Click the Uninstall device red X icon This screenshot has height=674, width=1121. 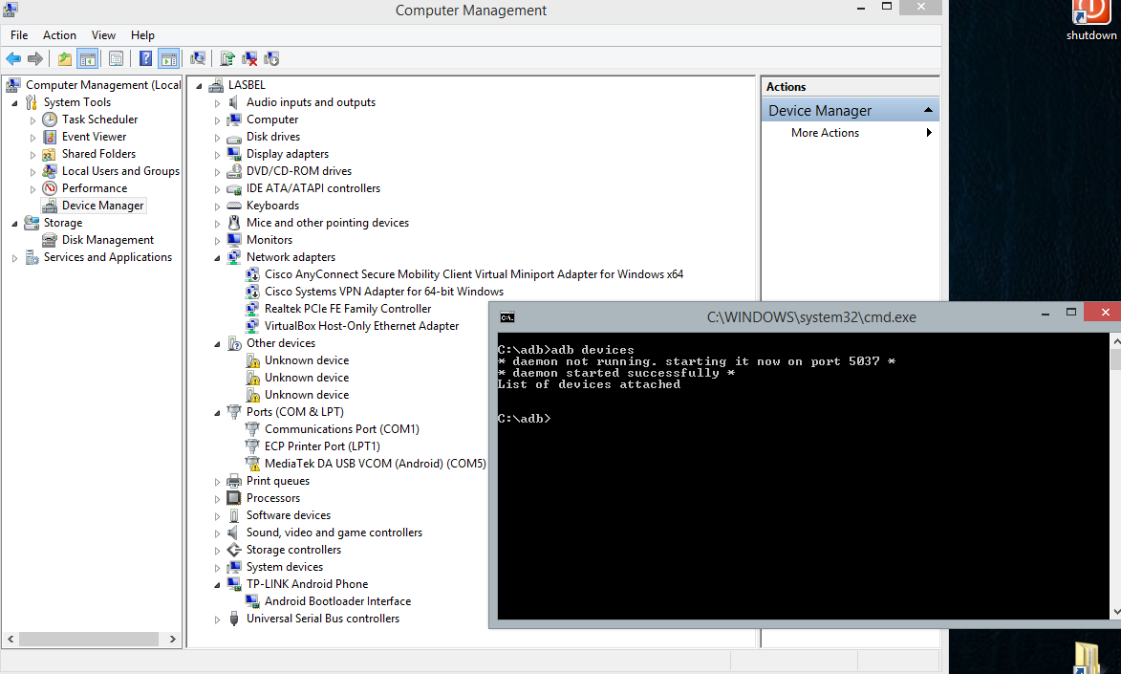[249, 59]
